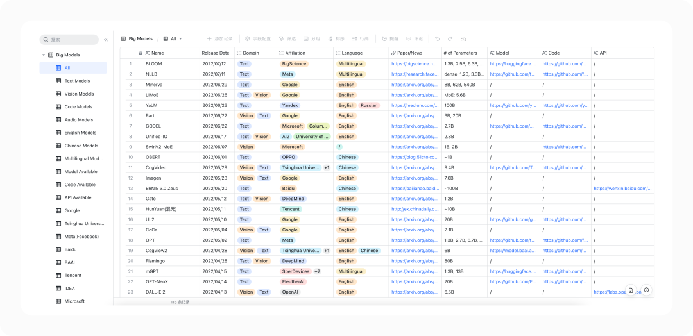Screen dimensions: 693x336
Task: Click the redo arrow icon
Action: click(x=450, y=39)
